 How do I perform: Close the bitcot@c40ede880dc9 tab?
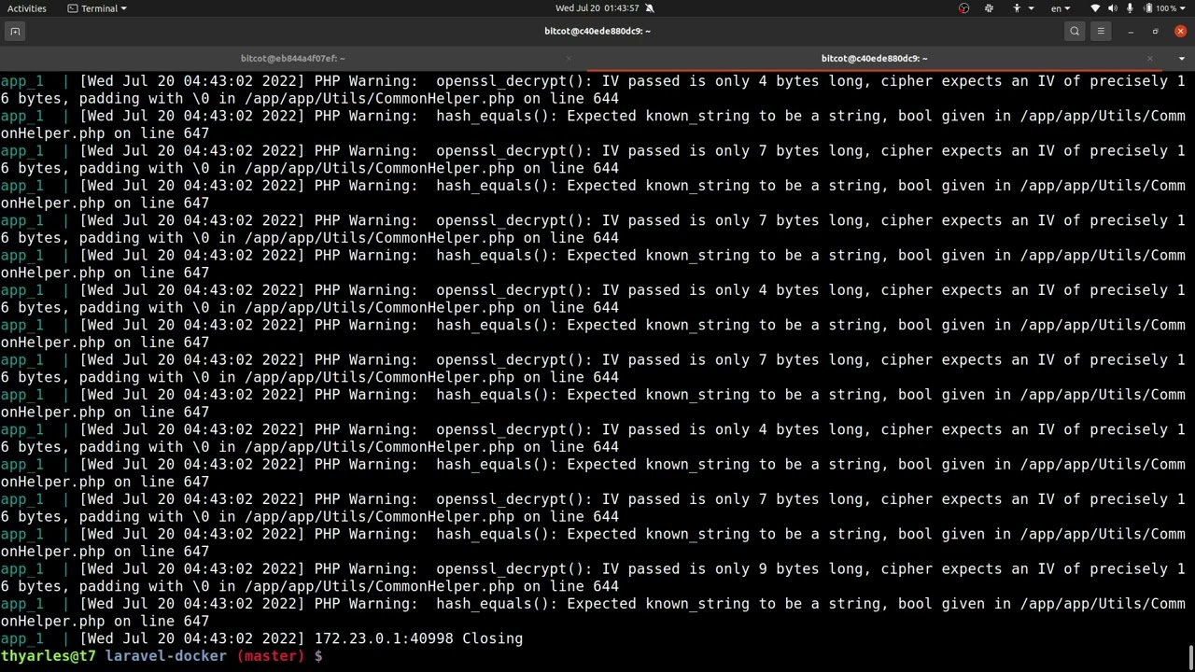(1150, 59)
